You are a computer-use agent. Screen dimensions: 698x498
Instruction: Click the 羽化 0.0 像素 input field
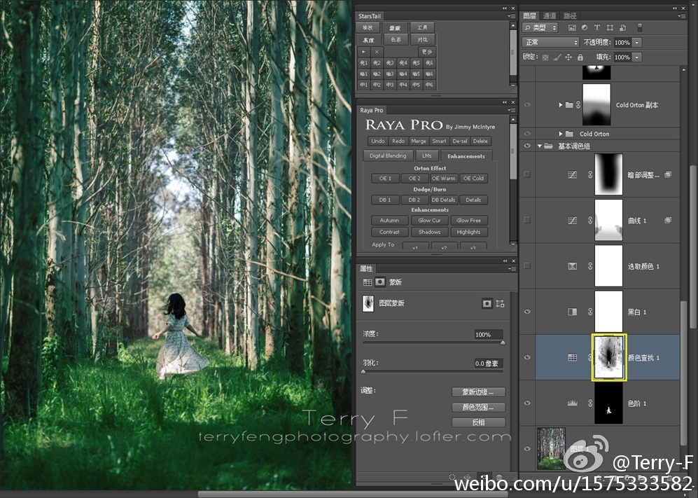coord(489,364)
